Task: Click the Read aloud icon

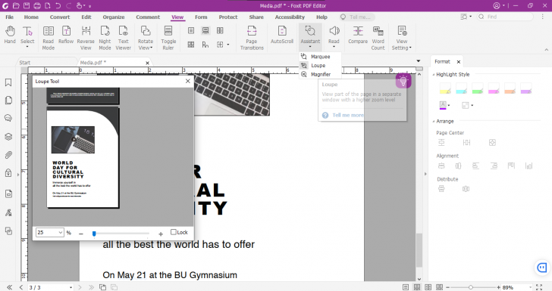Action: click(334, 32)
